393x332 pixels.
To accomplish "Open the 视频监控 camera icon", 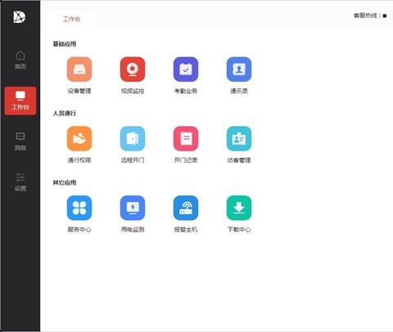I will (133, 70).
